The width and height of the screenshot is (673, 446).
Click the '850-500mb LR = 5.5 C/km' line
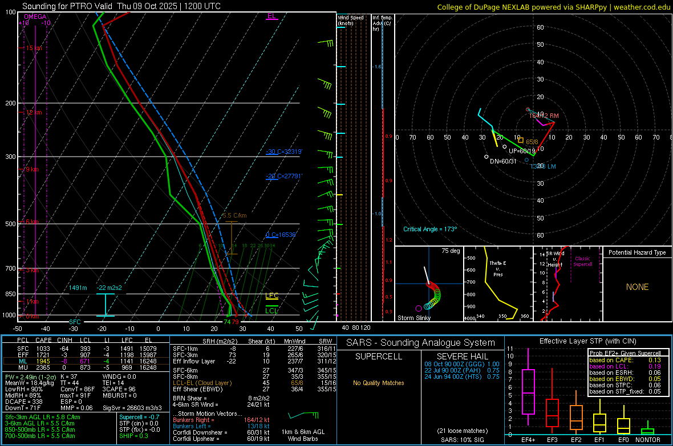click(40, 429)
